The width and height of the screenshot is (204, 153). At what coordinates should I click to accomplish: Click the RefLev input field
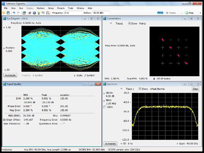pyautogui.click(x=101, y=13)
